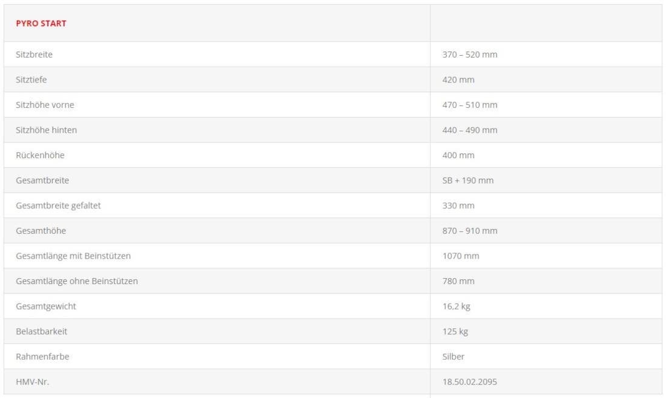666x398 pixels.
Task: Select the 420 mm seat depth value
Action: (458, 80)
